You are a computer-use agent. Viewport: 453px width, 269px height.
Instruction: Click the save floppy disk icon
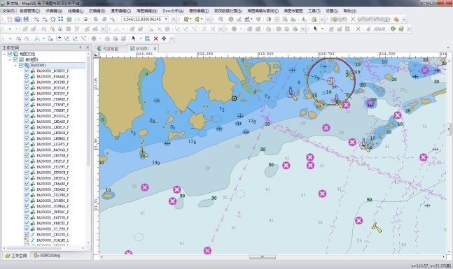(x=26, y=20)
